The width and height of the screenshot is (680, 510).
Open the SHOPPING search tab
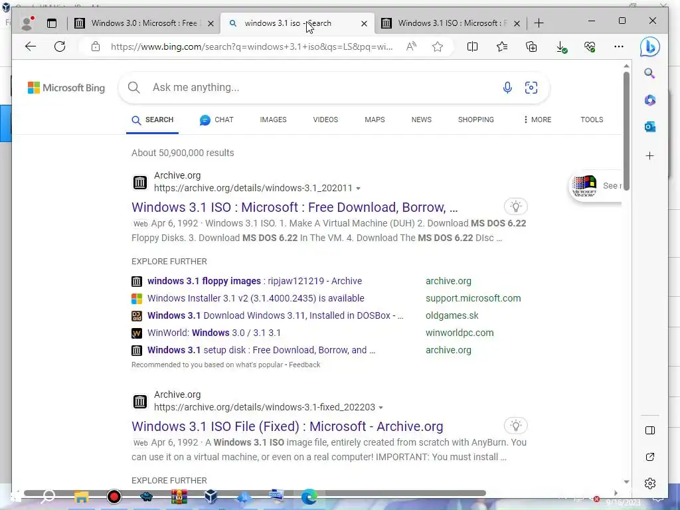coord(475,120)
